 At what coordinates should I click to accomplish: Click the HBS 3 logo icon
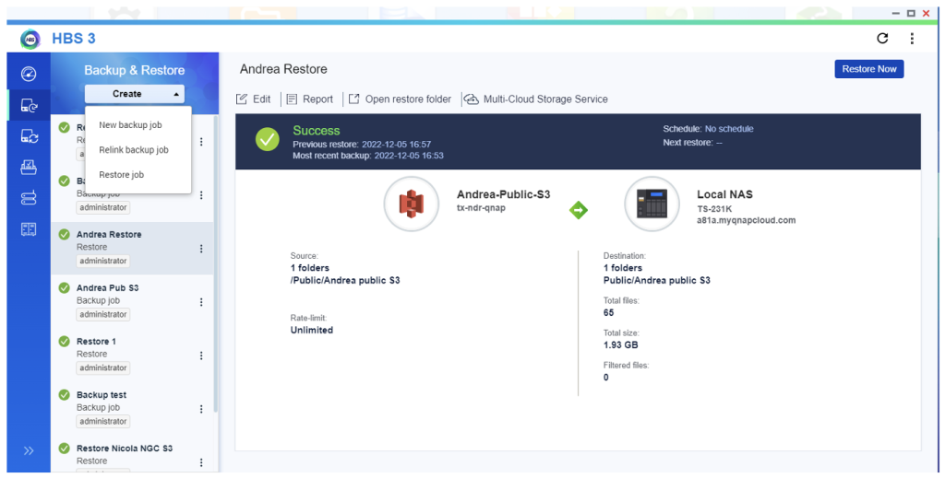tap(30, 39)
